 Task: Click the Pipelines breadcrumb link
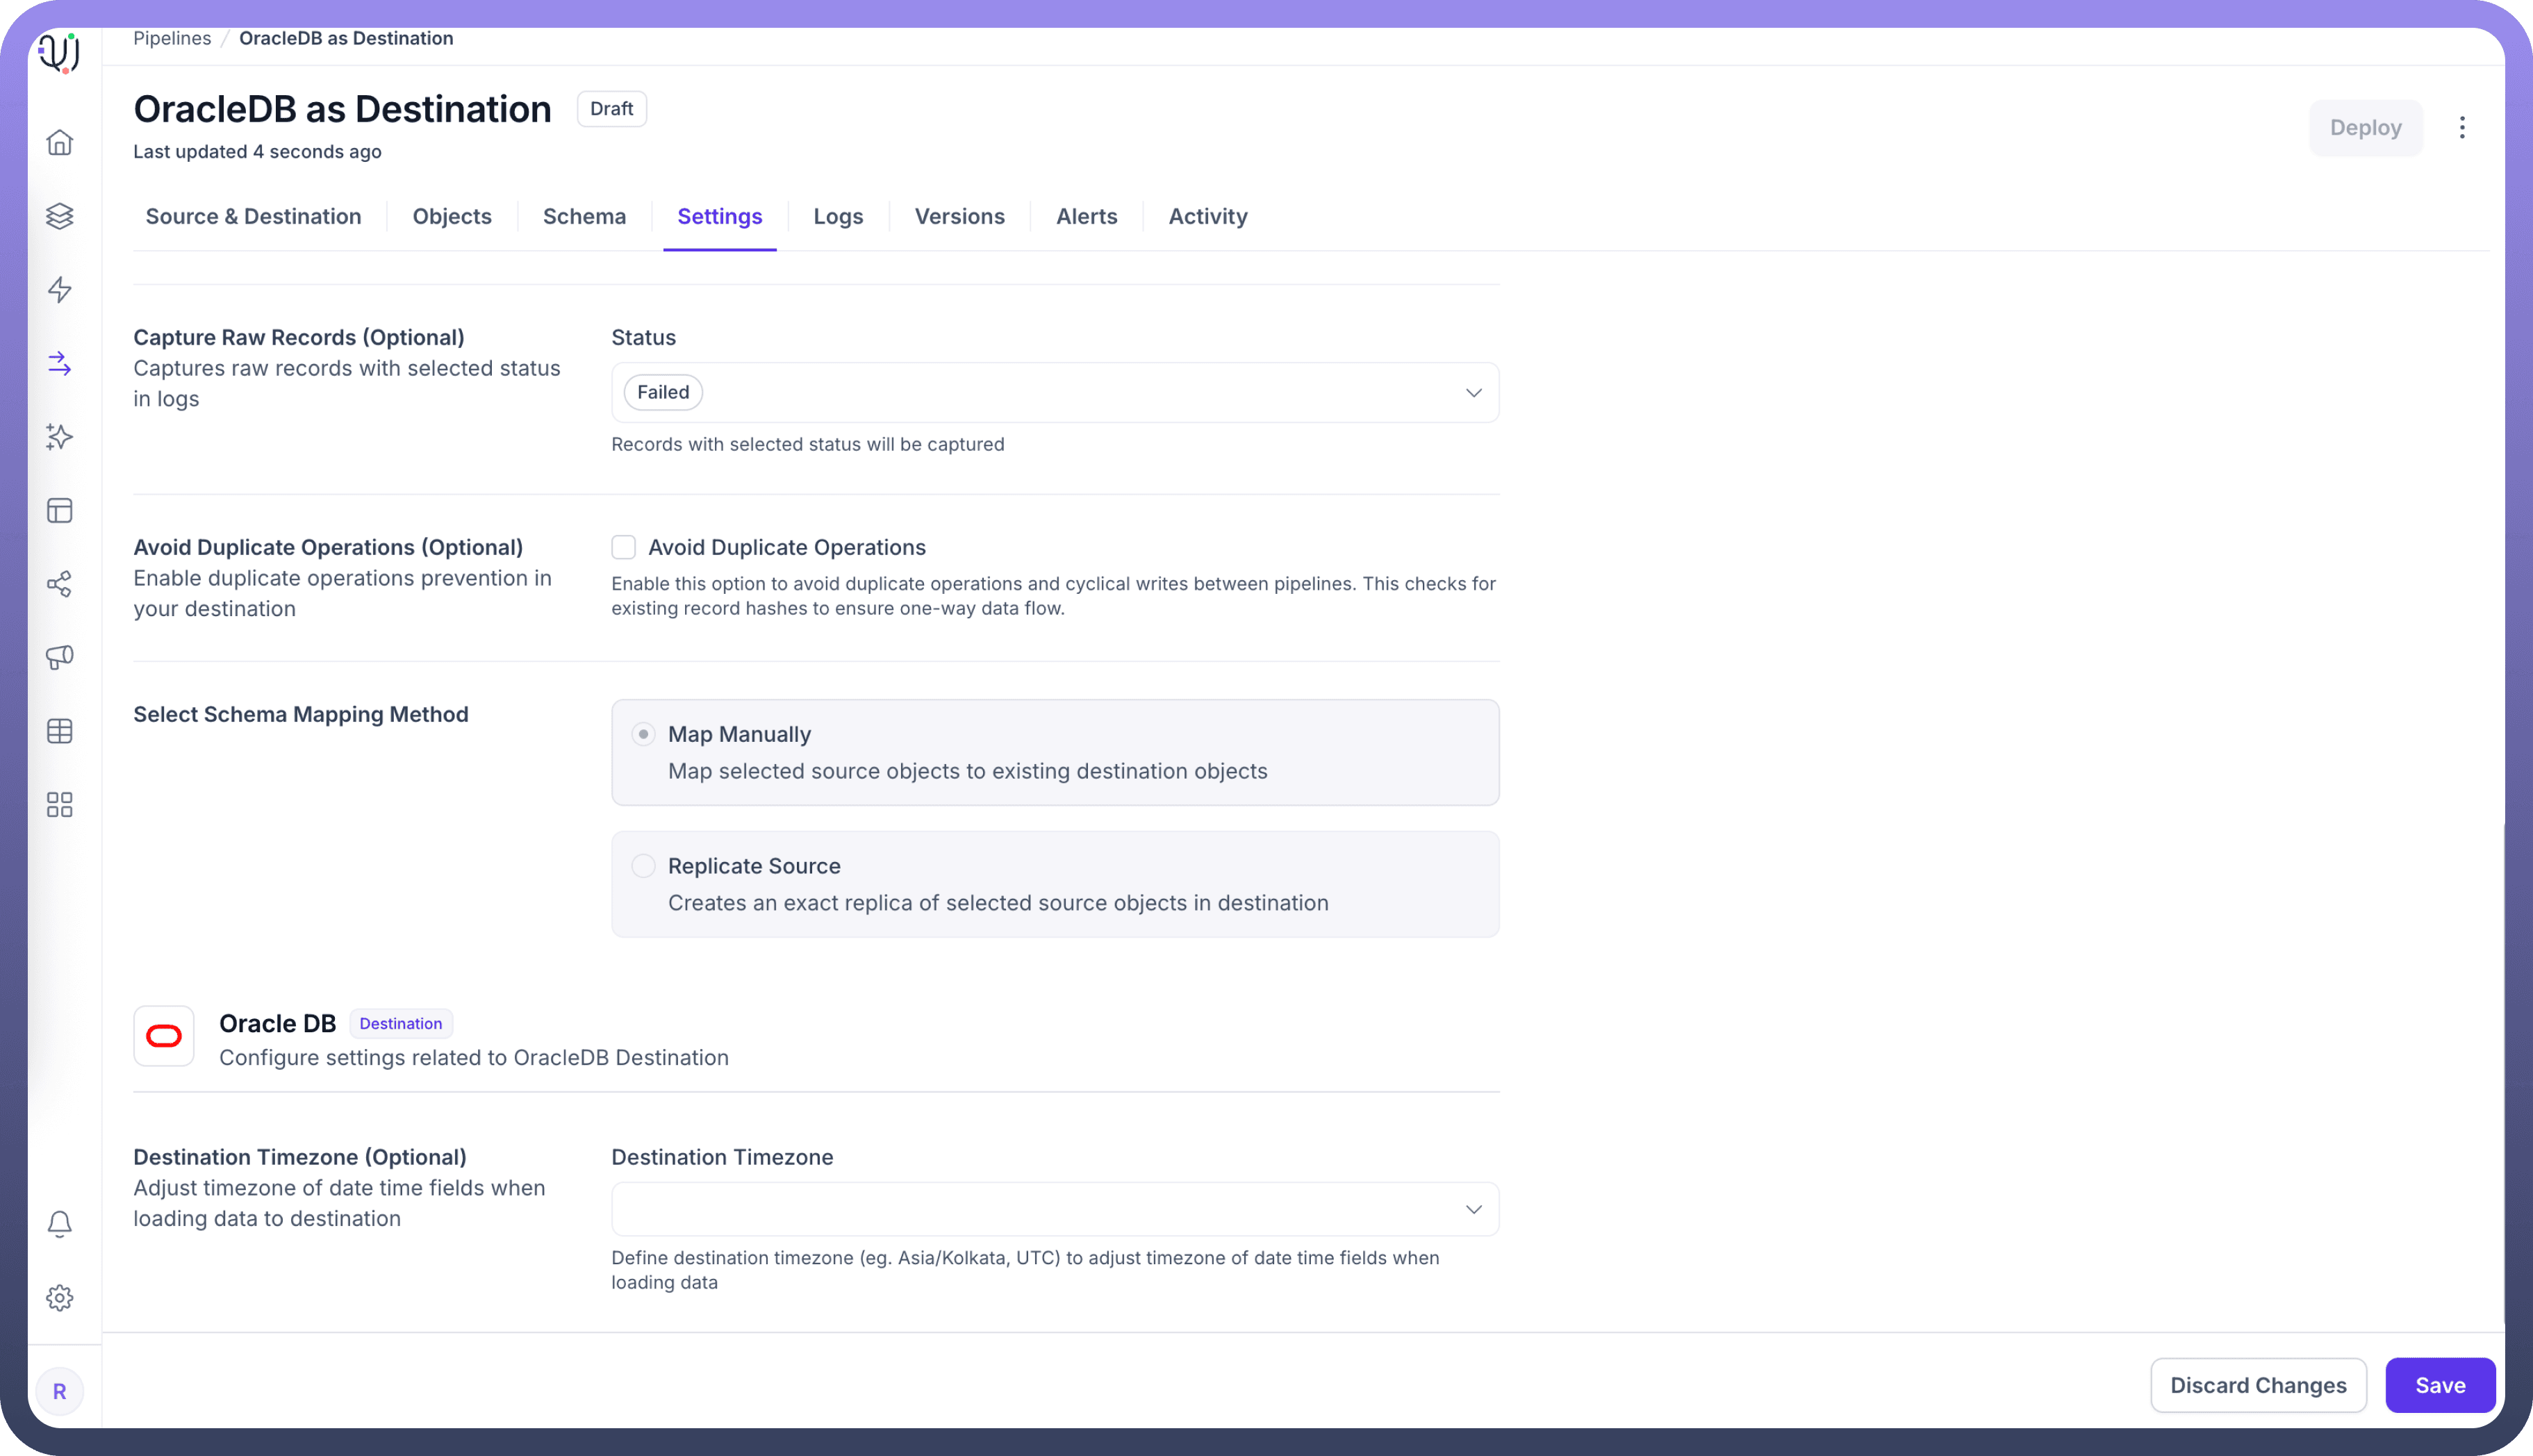coord(172,38)
